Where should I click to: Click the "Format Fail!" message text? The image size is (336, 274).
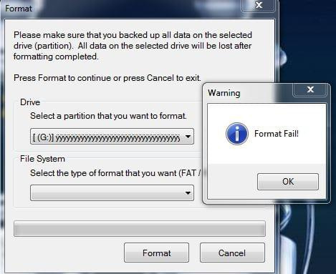coord(277,134)
